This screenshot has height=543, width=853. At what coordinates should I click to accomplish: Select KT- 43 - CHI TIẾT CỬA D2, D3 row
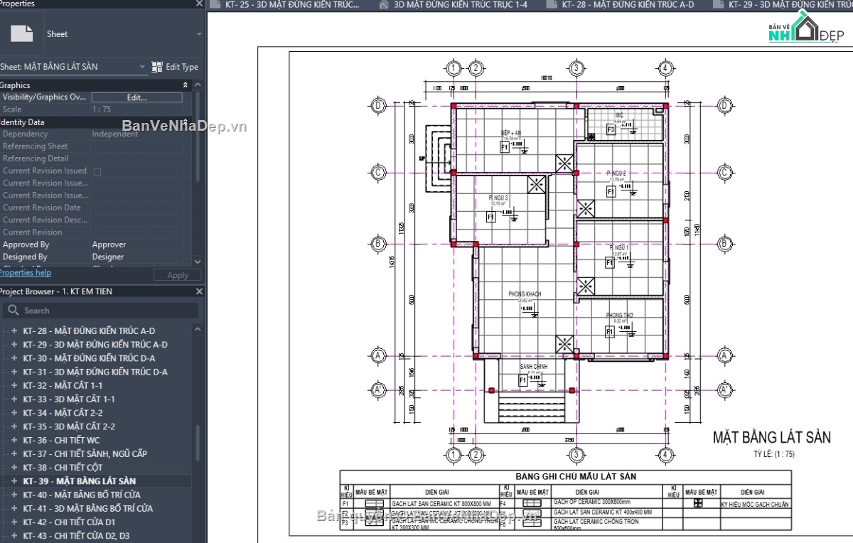click(76, 535)
